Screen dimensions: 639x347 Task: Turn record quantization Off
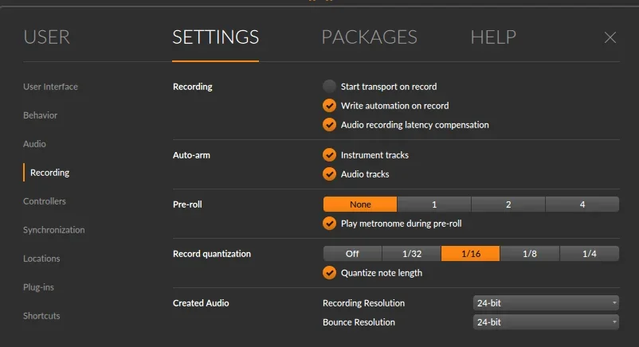click(x=352, y=254)
